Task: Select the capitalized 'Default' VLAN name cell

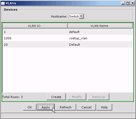Action: pyautogui.click(x=100, y=45)
